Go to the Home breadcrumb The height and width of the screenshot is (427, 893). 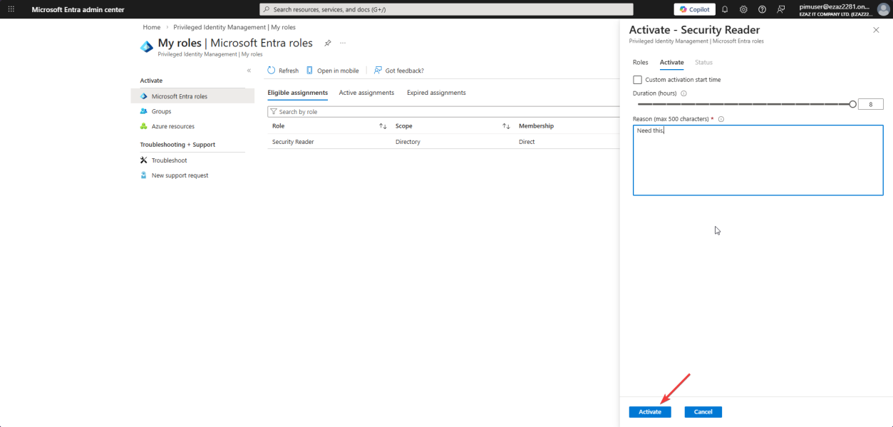(151, 27)
